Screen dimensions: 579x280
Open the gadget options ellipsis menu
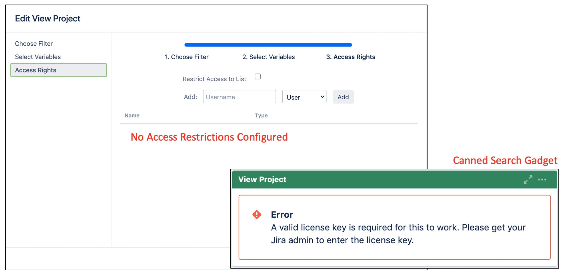[542, 179]
